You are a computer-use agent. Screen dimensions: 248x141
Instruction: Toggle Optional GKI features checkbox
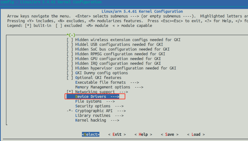(70, 78)
